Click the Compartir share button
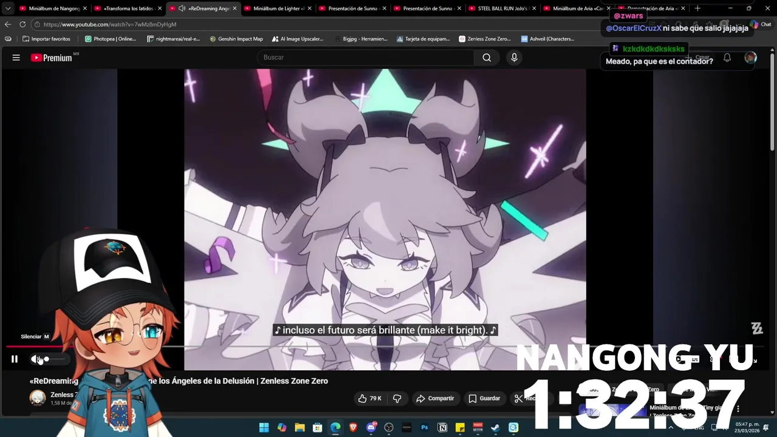777x437 pixels. [435, 398]
